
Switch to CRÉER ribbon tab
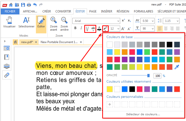47,11
